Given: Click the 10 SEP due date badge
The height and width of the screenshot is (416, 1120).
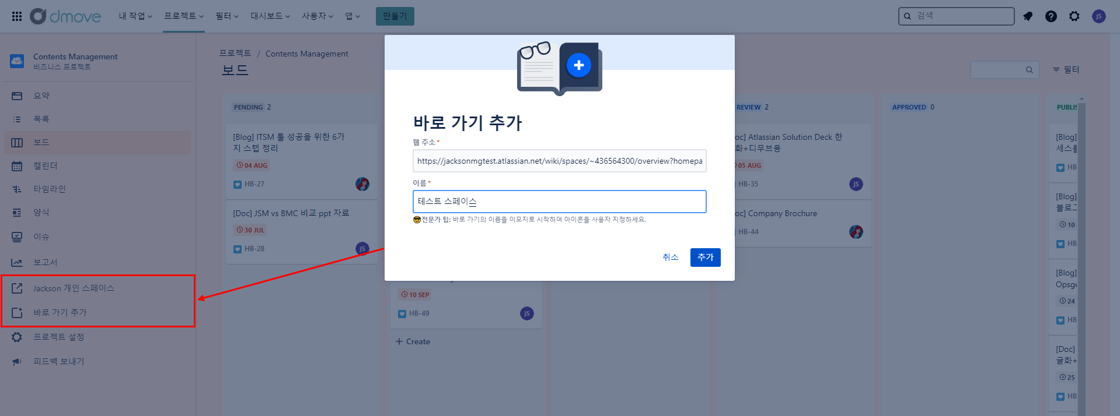Looking at the screenshot, I should click(415, 295).
